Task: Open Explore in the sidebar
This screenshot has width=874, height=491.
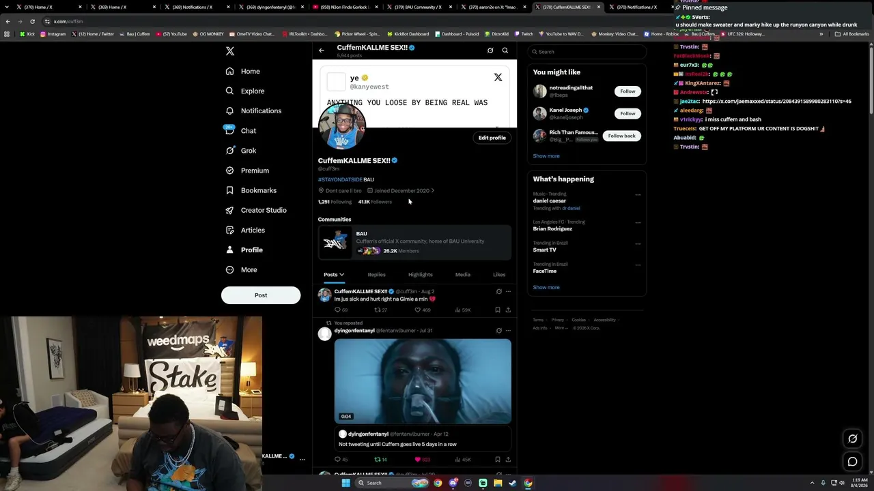Action: 245,91
